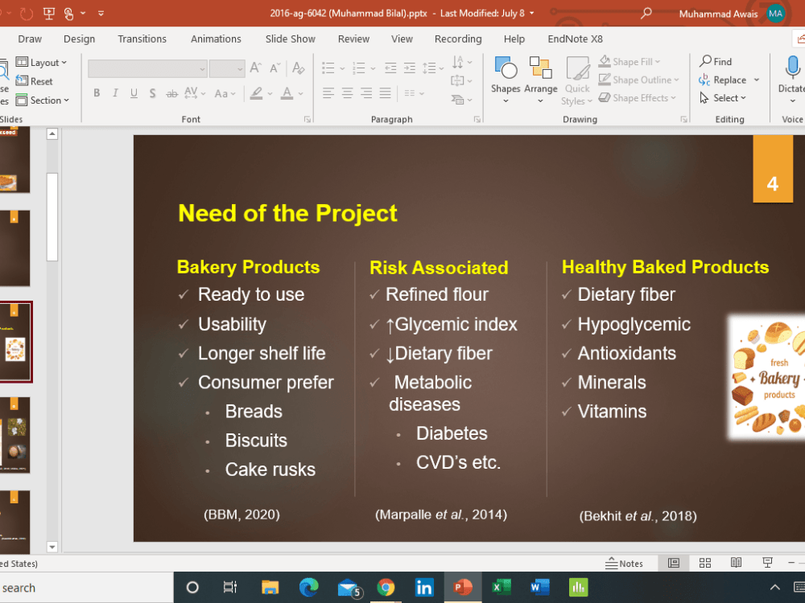Open Shape Outline dropdown

pyautogui.click(x=639, y=80)
